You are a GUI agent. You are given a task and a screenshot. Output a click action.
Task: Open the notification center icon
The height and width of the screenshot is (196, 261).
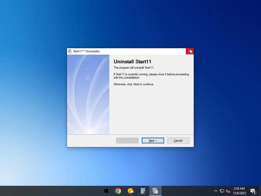click(x=253, y=191)
